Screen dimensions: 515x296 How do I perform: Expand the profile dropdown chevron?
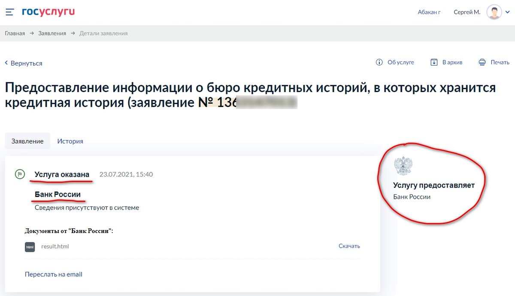[x=508, y=12]
